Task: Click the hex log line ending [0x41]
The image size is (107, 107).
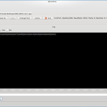Action: [x=28, y=34]
